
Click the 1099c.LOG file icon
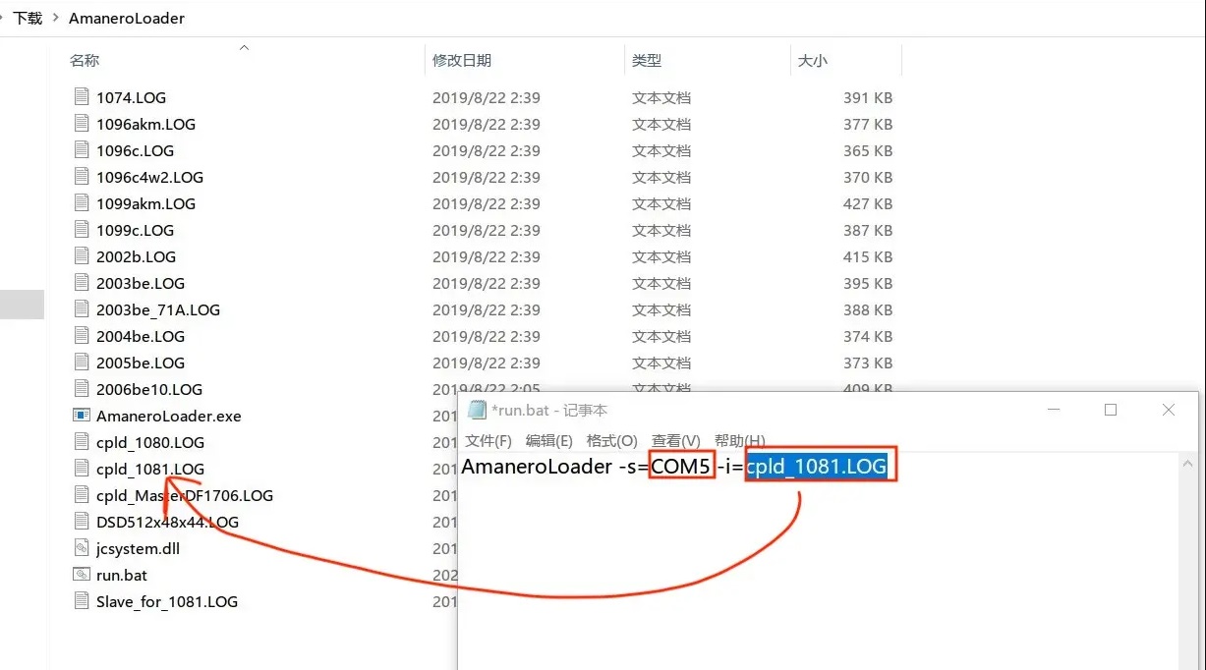click(x=81, y=230)
